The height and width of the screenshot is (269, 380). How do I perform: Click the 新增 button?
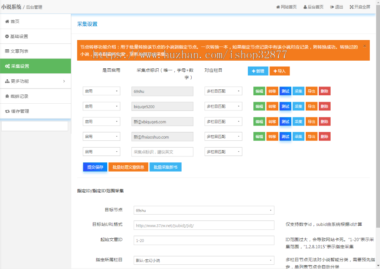click(258, 71)
